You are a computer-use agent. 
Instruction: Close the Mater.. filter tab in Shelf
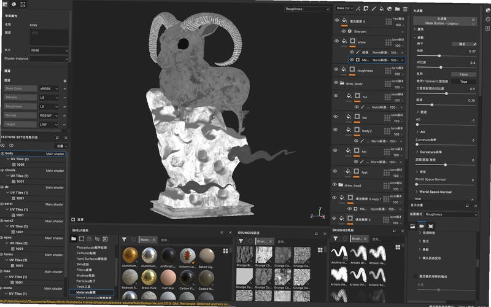point(154,240)
